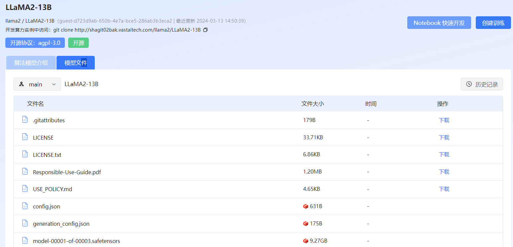Viewport: 513px width, 247px height.
Task: Click the red LFS cube next to 631B
Action: 306,206
